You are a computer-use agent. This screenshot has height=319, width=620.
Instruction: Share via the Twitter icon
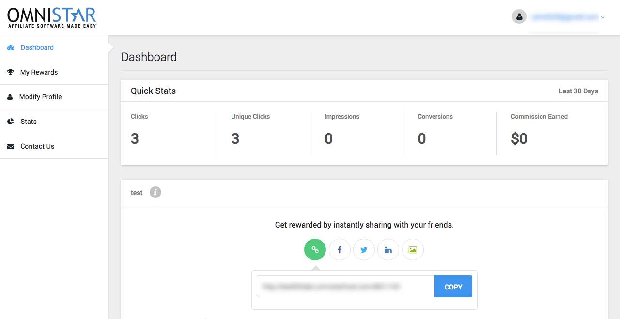pos(364,250)
